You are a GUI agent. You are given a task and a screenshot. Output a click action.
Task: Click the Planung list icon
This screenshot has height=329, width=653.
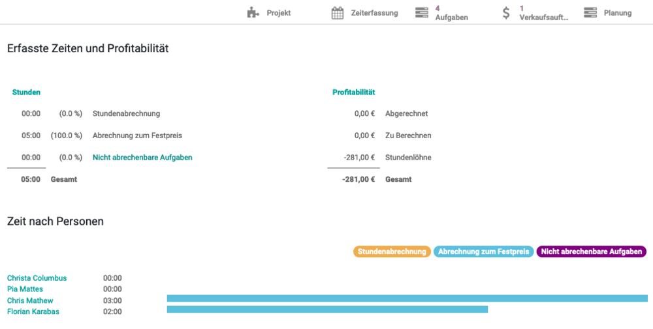590,13
